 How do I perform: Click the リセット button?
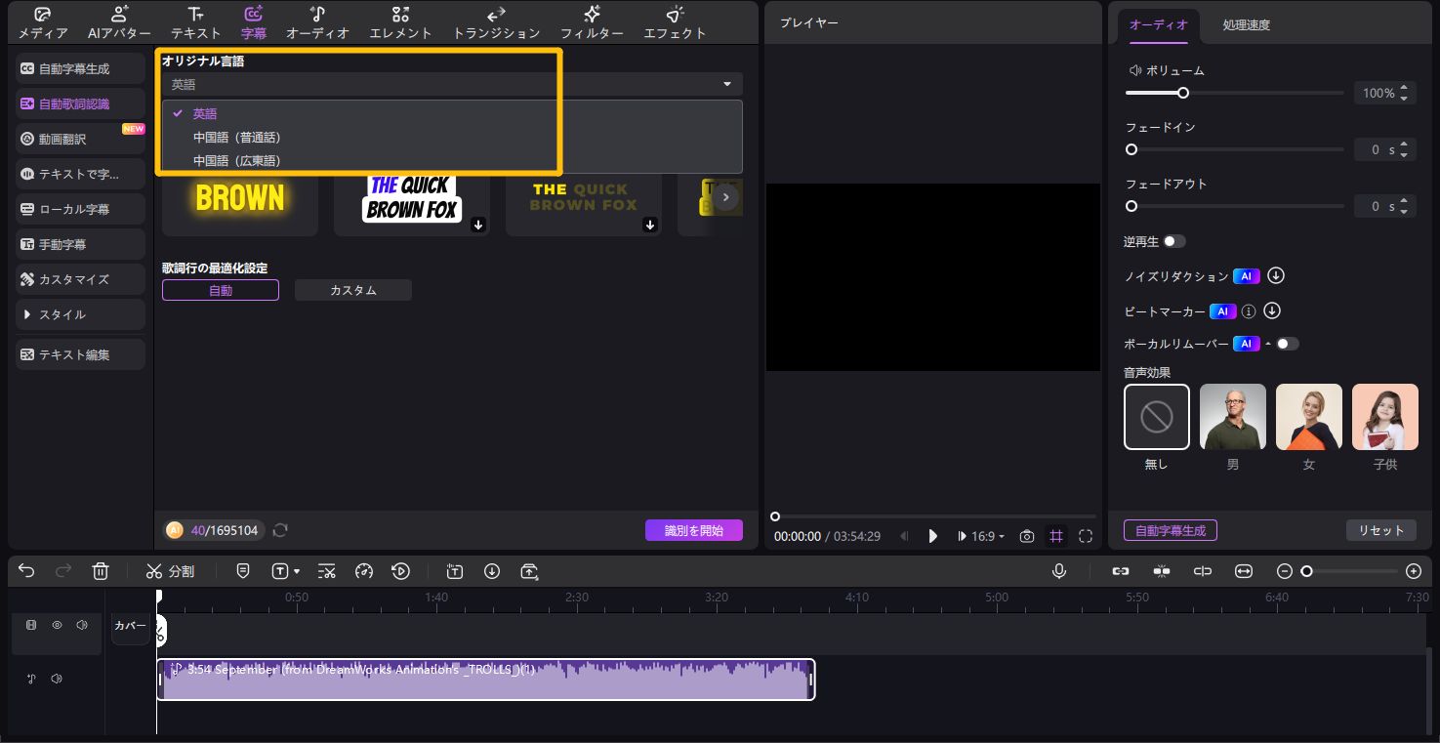pos(1380,530)
